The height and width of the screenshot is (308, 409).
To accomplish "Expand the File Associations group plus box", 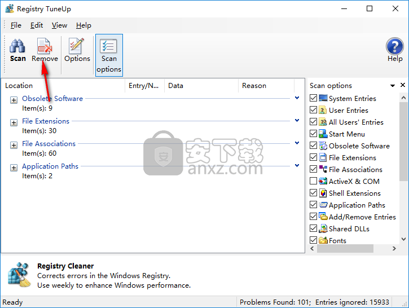I will pyautogui.click(x=14, y=146).
